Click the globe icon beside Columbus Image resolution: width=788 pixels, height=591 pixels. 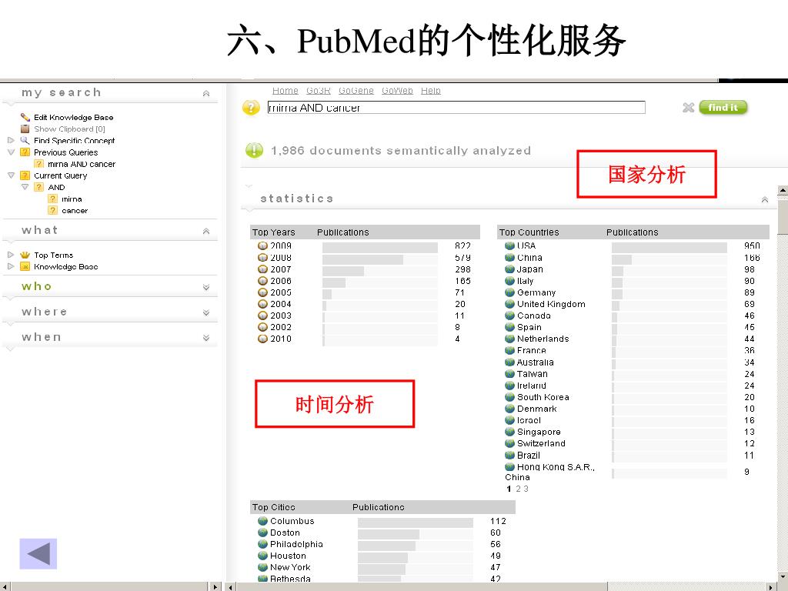(262, 521)
